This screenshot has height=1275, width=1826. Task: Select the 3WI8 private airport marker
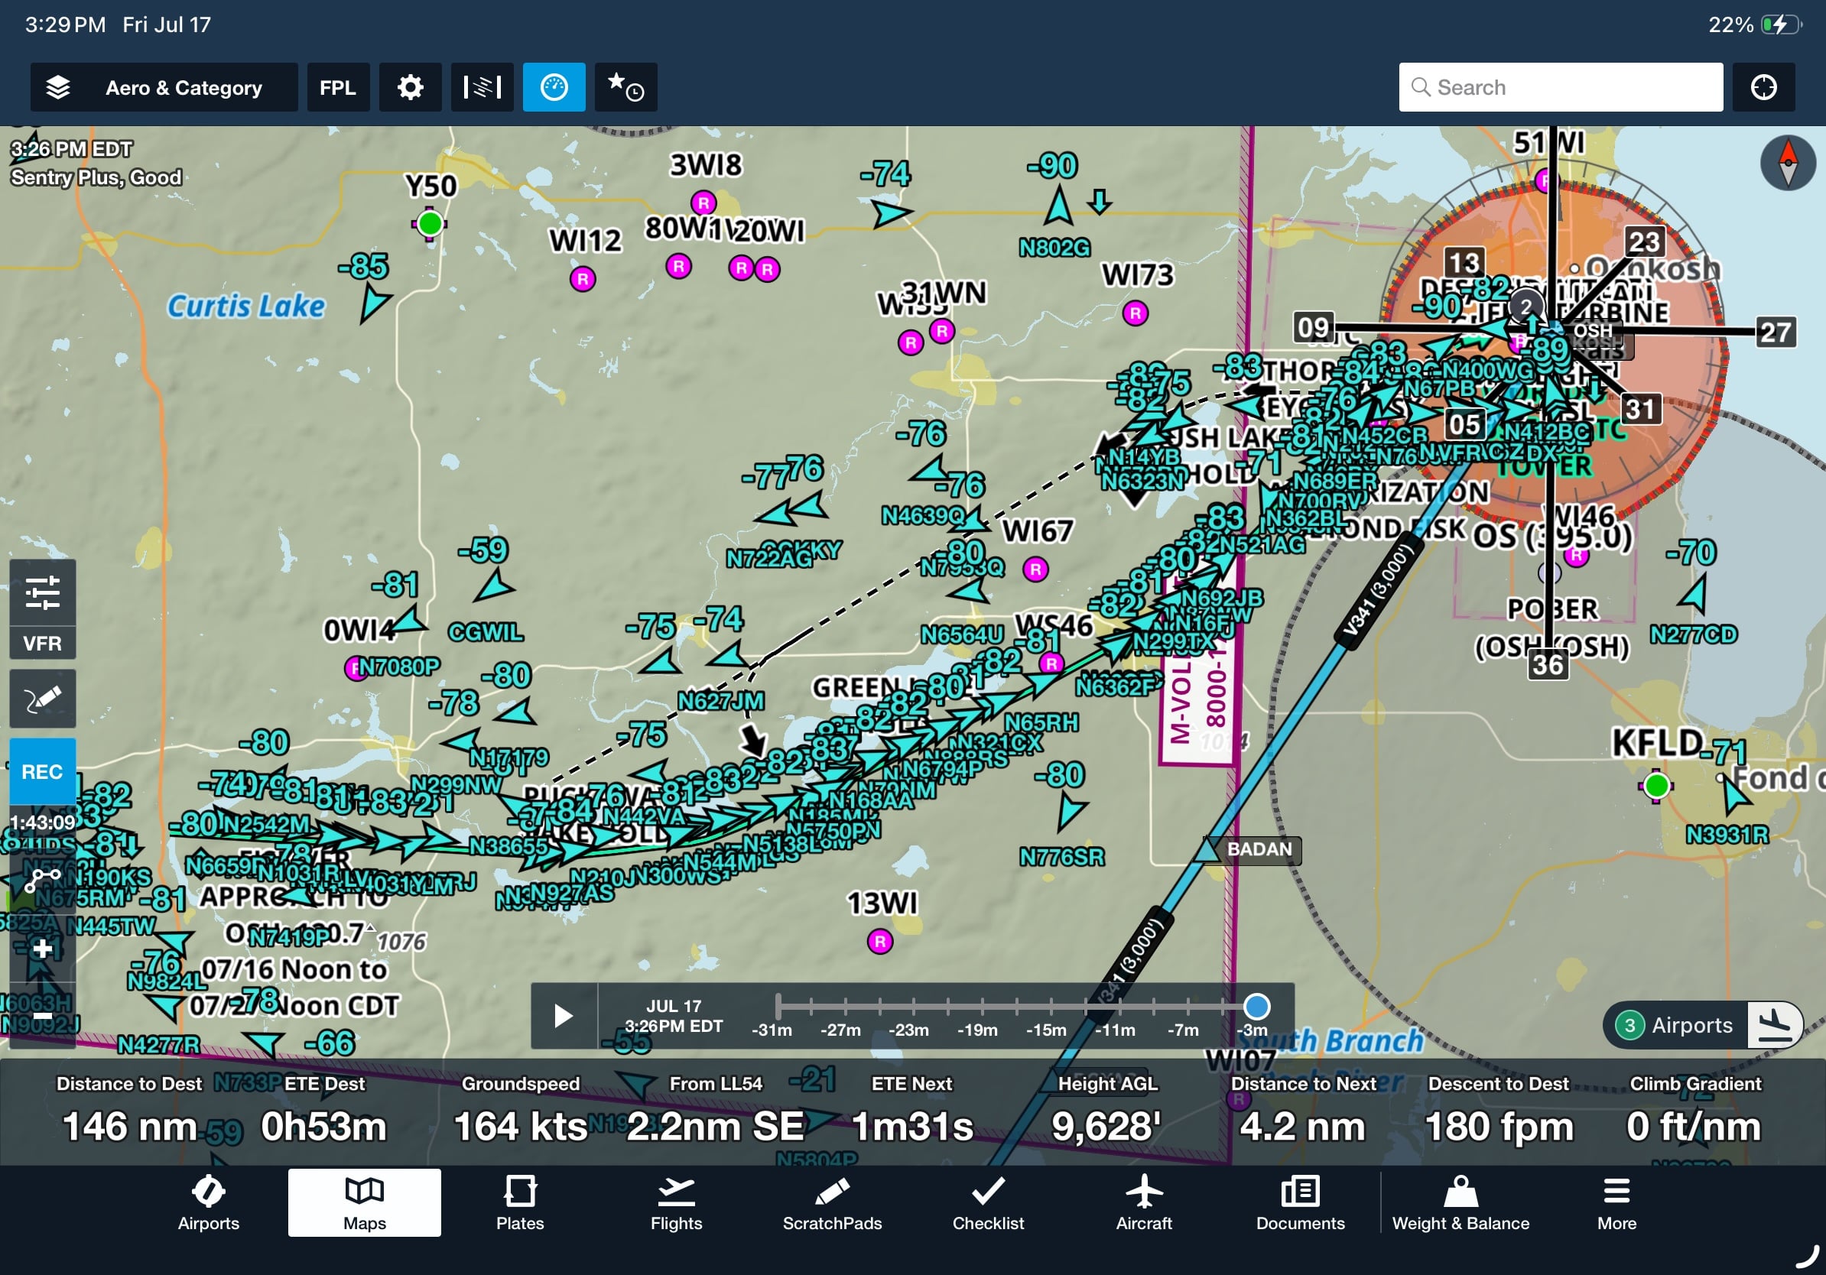coord(703,203)
